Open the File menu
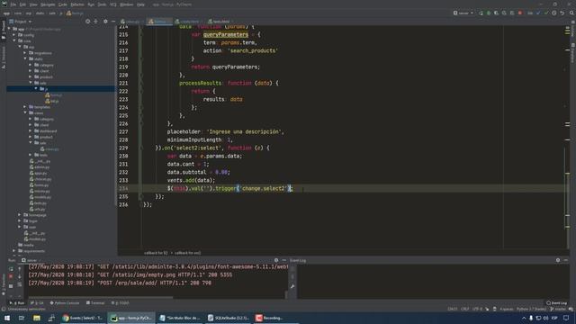The height and width of the screenshot is (324, 576). pos(13,4)
